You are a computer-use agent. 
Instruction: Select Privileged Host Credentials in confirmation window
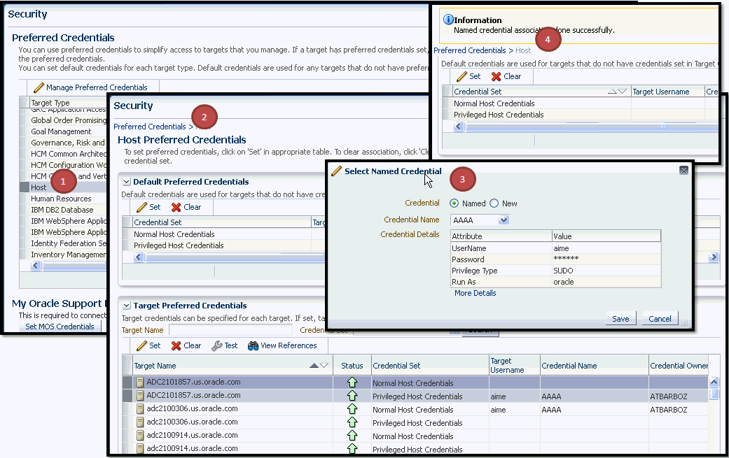pos(499,115)
